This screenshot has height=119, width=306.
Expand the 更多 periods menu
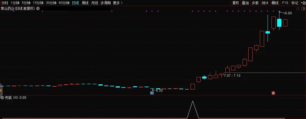118,3
